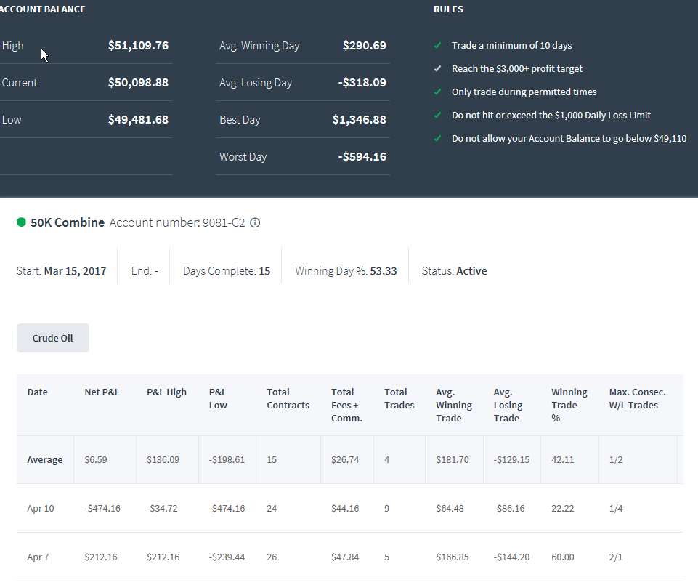Select the Crude Oil product button
This screenshot has width=698, height=585.
52,338
